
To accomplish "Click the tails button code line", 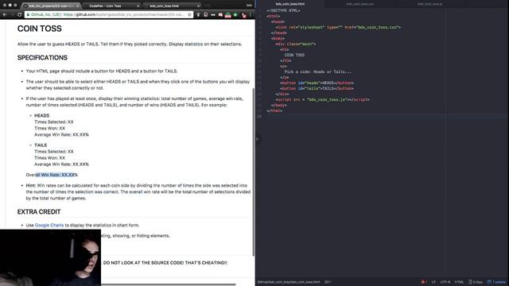I will [x=317, y=88].
